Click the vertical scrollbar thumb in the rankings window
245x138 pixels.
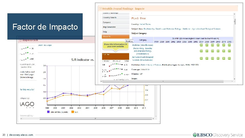(235, 21)
